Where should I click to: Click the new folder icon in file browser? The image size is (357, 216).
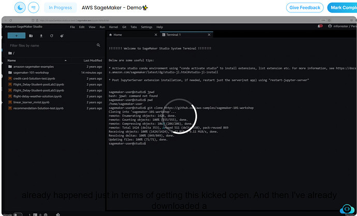(31, 36)
